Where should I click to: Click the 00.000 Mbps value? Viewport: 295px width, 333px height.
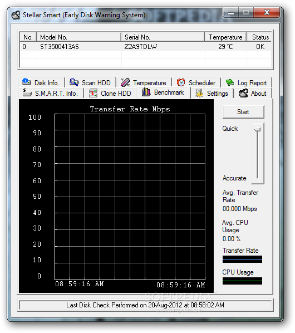pos(239,209)
